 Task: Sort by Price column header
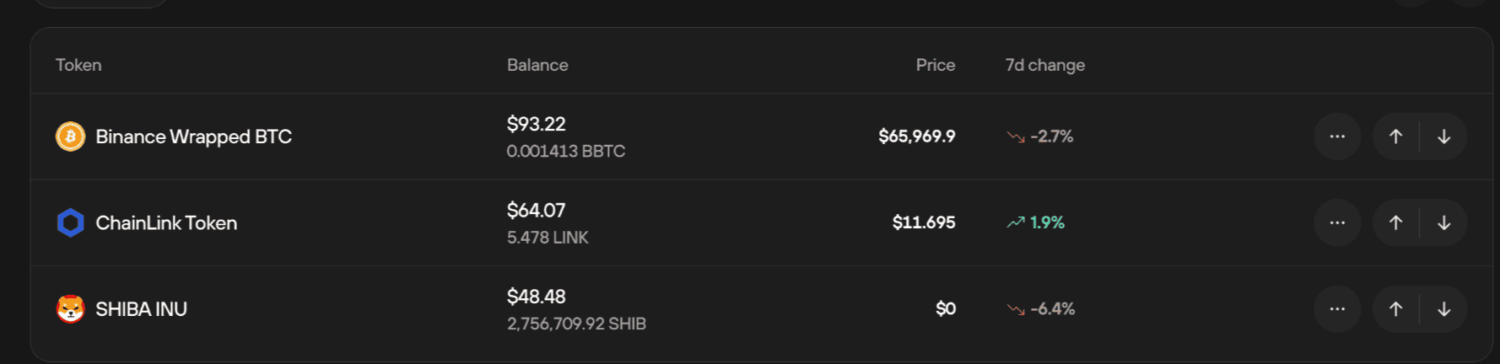click(x=936, y=65)
